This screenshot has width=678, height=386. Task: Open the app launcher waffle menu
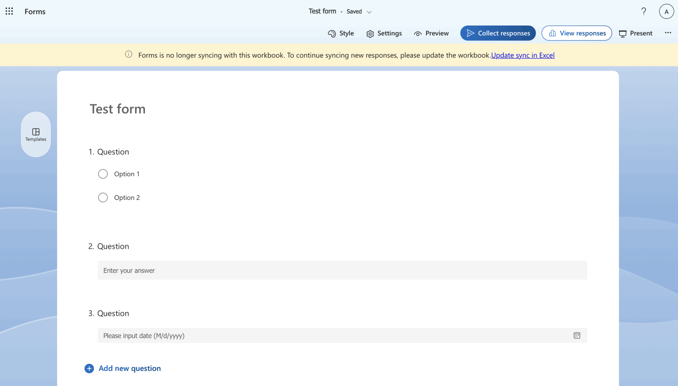[9, 11]
